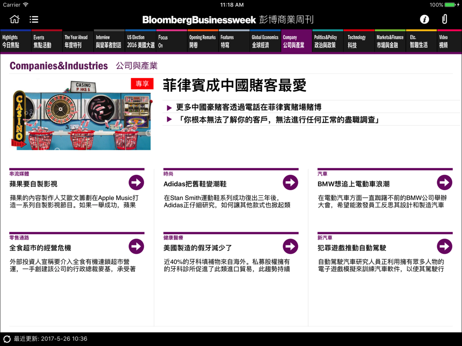Open the Adidas把舊鞋變潮鞋 article arrow

(290, 182)
